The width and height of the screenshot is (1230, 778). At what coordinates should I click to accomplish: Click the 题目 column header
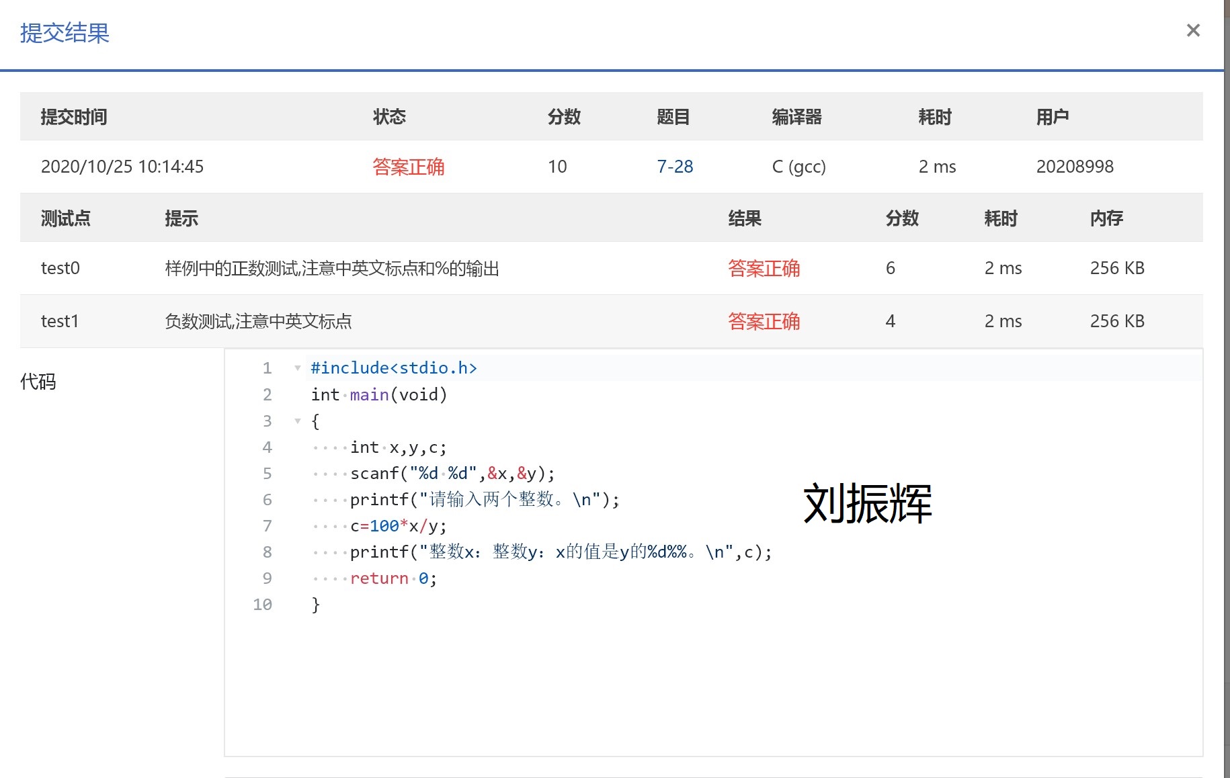tap(673, 117)
